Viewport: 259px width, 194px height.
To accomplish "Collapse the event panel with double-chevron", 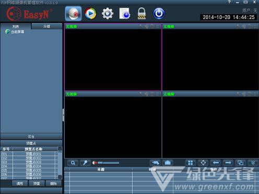I will 253,163.
